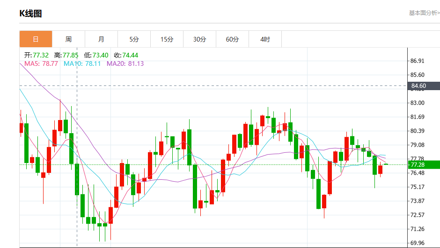Switch to the 15分 interval tab

pos(167,39)
